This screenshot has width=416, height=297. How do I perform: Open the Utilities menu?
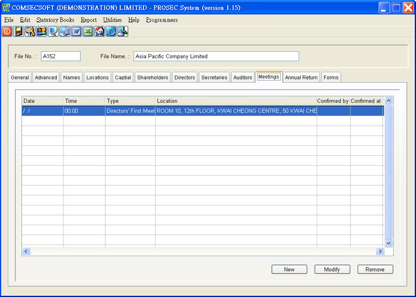113,20
